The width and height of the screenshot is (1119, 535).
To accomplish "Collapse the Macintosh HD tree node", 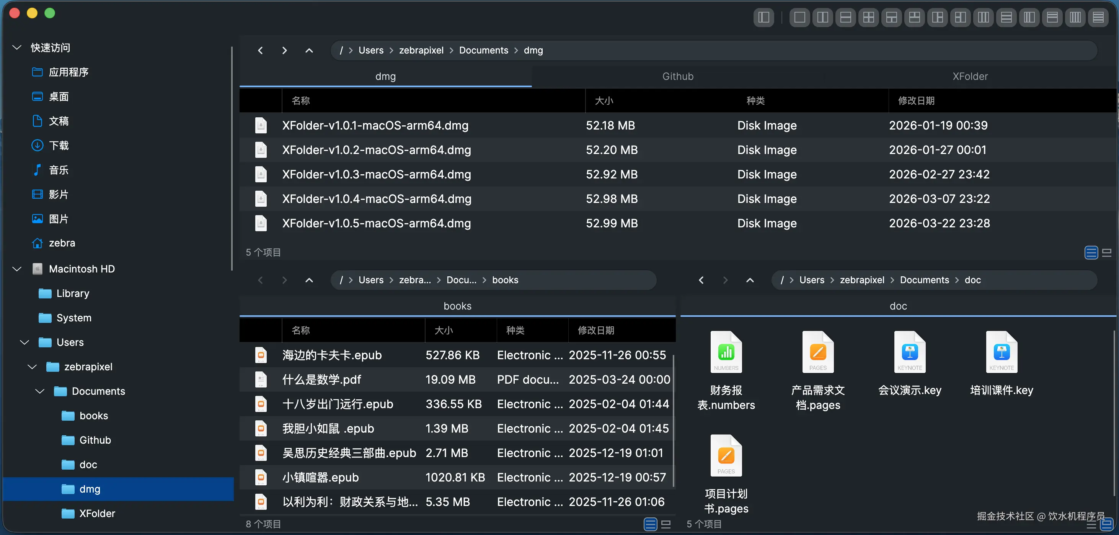I will (17, 269).
